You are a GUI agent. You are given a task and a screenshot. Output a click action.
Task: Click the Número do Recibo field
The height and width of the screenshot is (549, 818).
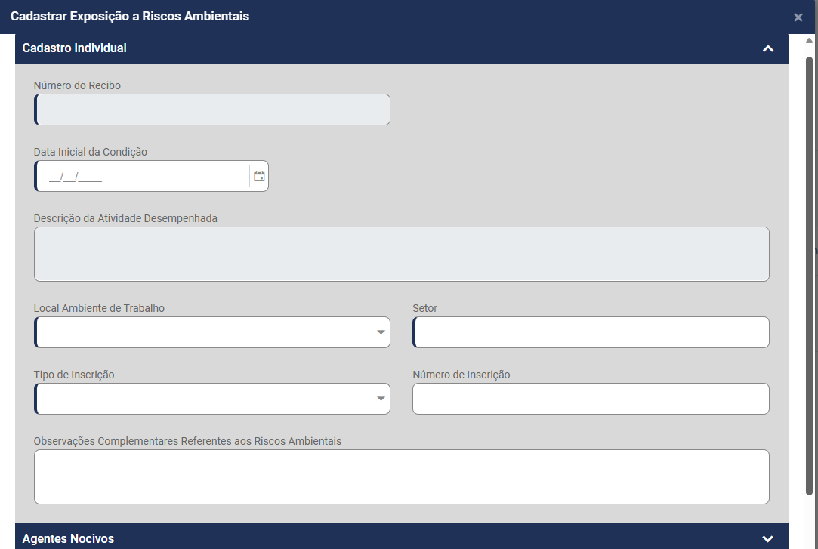[x=212, y=109]
